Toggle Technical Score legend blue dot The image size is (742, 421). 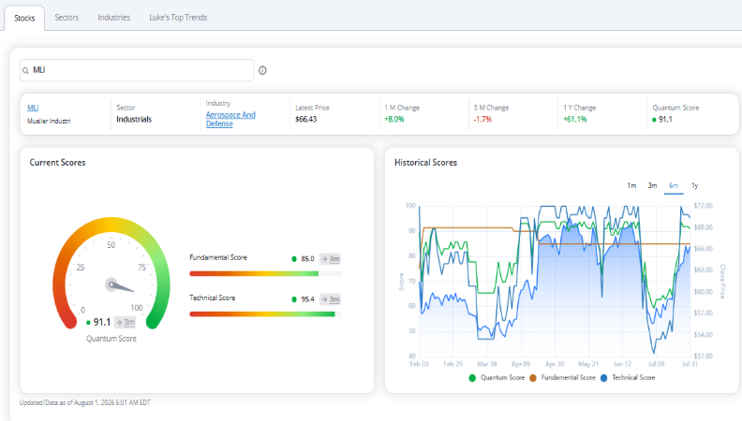[x=604, y=378]
